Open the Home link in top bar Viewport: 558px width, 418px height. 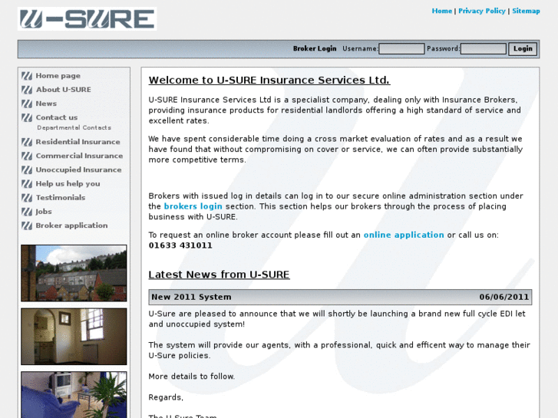[x=441, y=11]
